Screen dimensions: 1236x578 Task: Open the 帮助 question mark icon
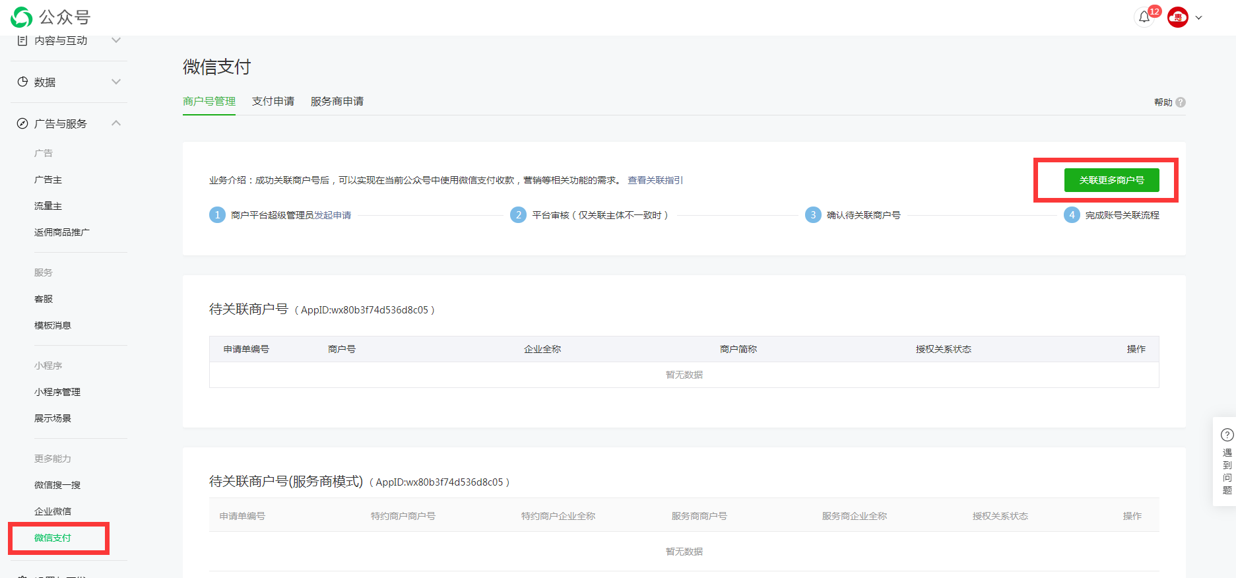pos(1181,102)
